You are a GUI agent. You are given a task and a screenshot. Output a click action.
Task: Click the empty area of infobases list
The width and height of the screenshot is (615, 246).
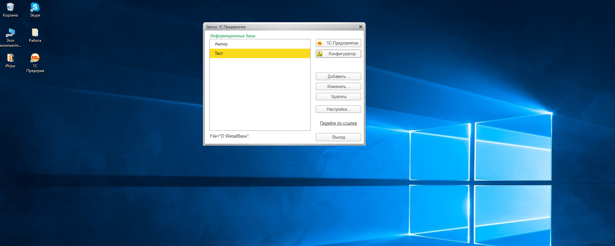tap(260, 94)
